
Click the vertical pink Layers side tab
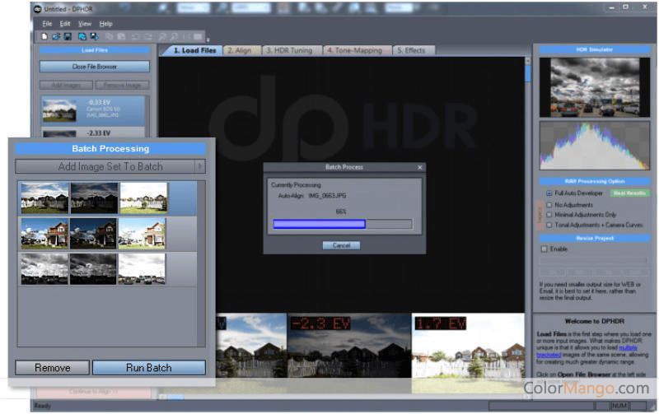point(540,215)
